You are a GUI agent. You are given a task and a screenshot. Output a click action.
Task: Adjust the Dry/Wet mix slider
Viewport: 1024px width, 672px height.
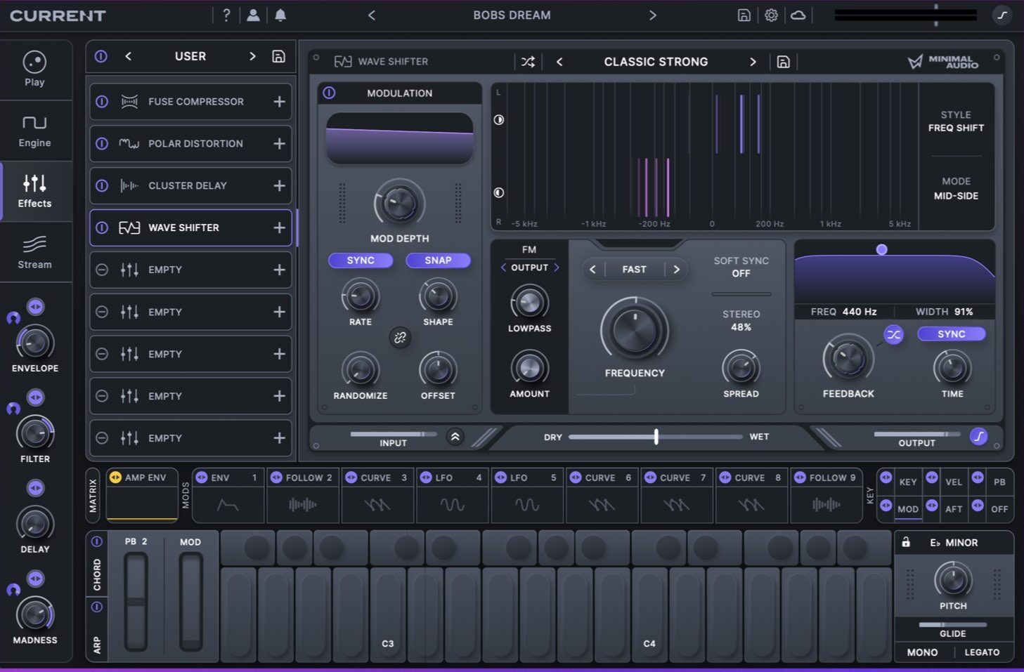tap(656, 437)
